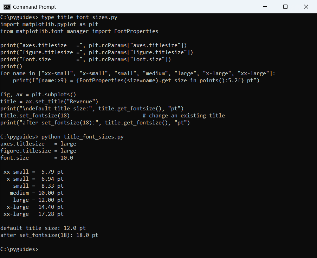Click the 'x-large = 14.40 pt' output row

35,207
